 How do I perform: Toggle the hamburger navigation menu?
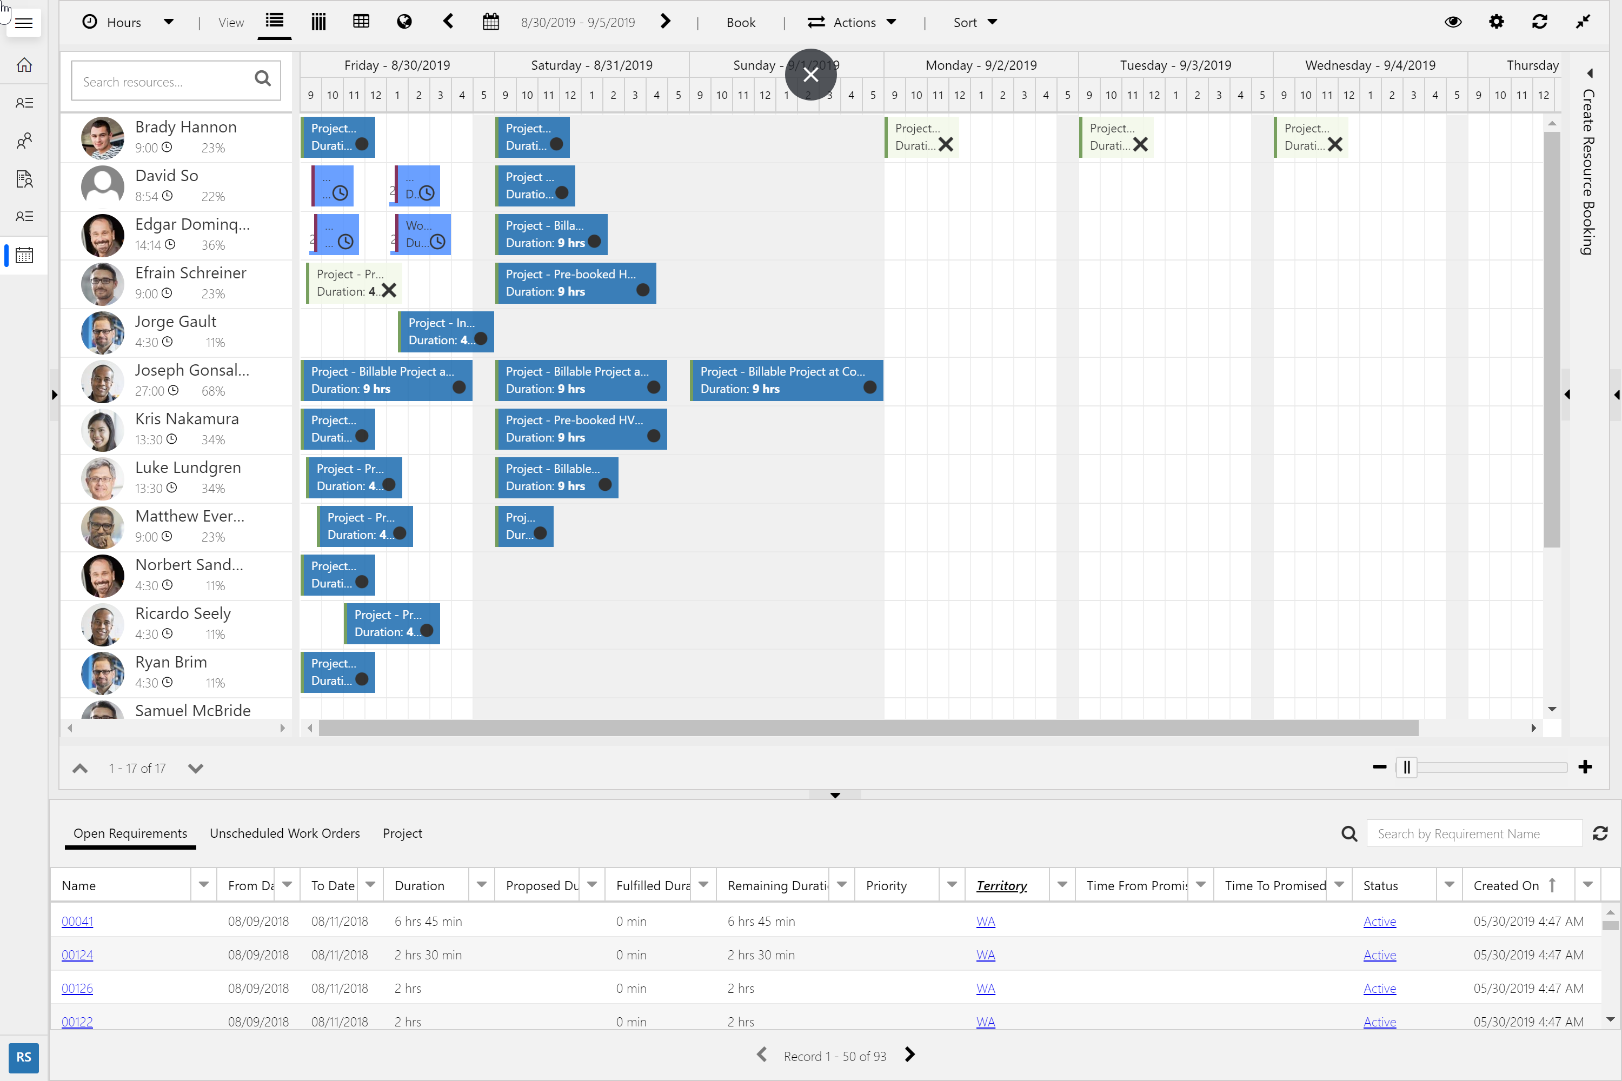coord(24,23)
